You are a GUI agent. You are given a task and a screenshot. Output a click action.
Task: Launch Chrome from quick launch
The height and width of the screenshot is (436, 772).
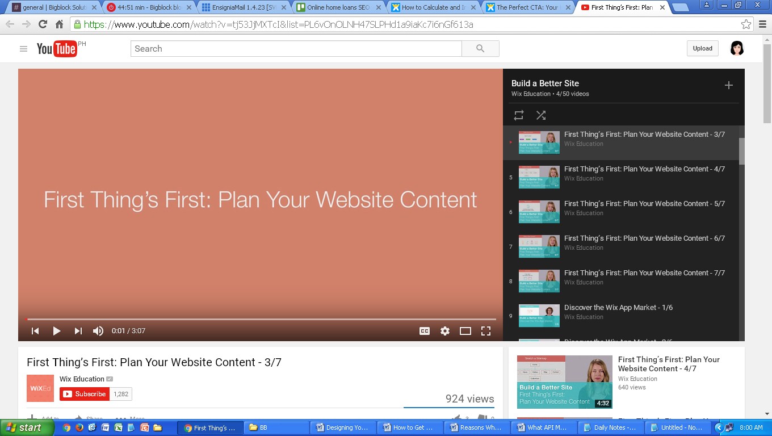pos(66,427)
